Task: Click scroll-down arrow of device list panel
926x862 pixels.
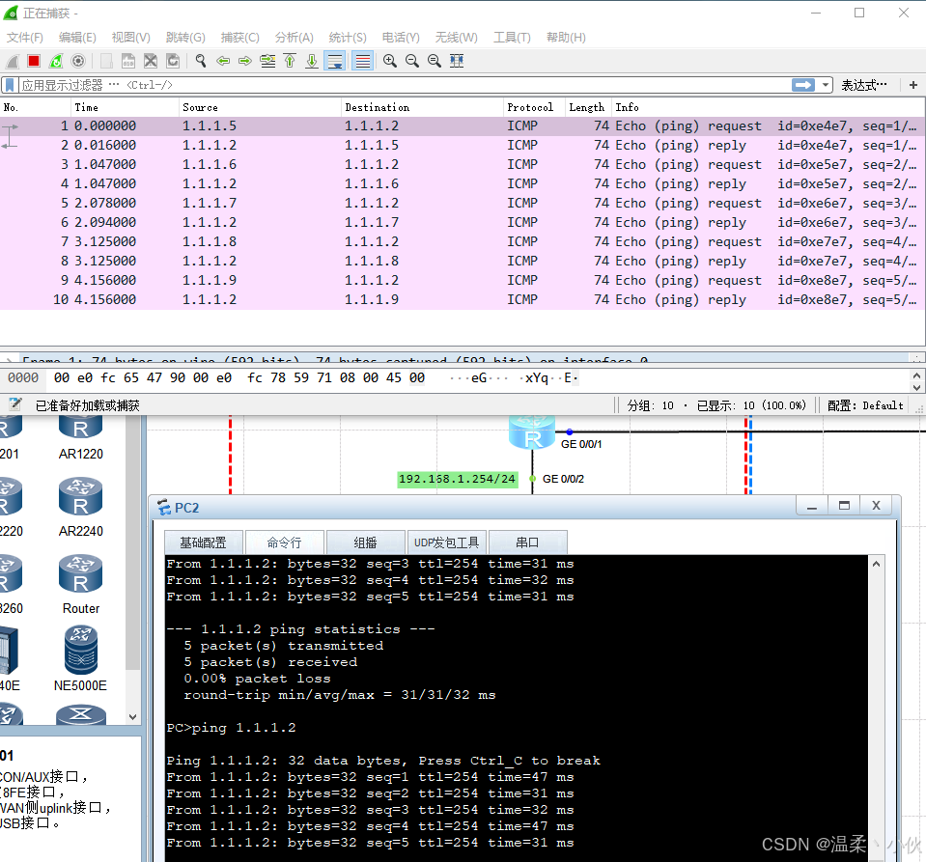Action: [x=133, y=717]
